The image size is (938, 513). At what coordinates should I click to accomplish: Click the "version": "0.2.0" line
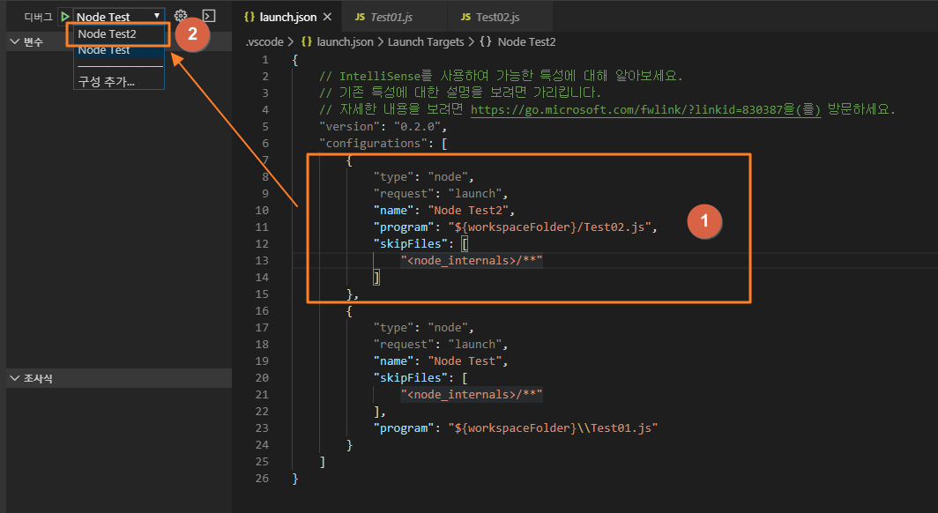click(x=383, y=127)
